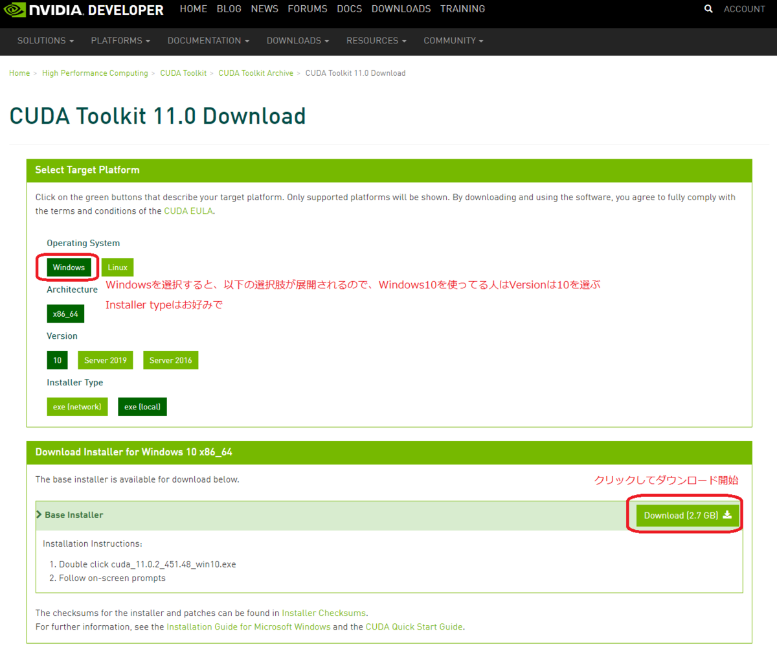This screenshot has height=651, width=777.
Task: Click the Installer Type label
Action: point(75,382)
